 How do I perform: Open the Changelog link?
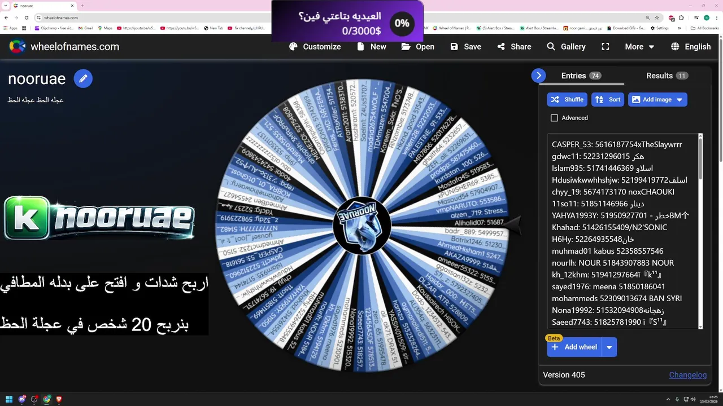click(x=688, y=375)
